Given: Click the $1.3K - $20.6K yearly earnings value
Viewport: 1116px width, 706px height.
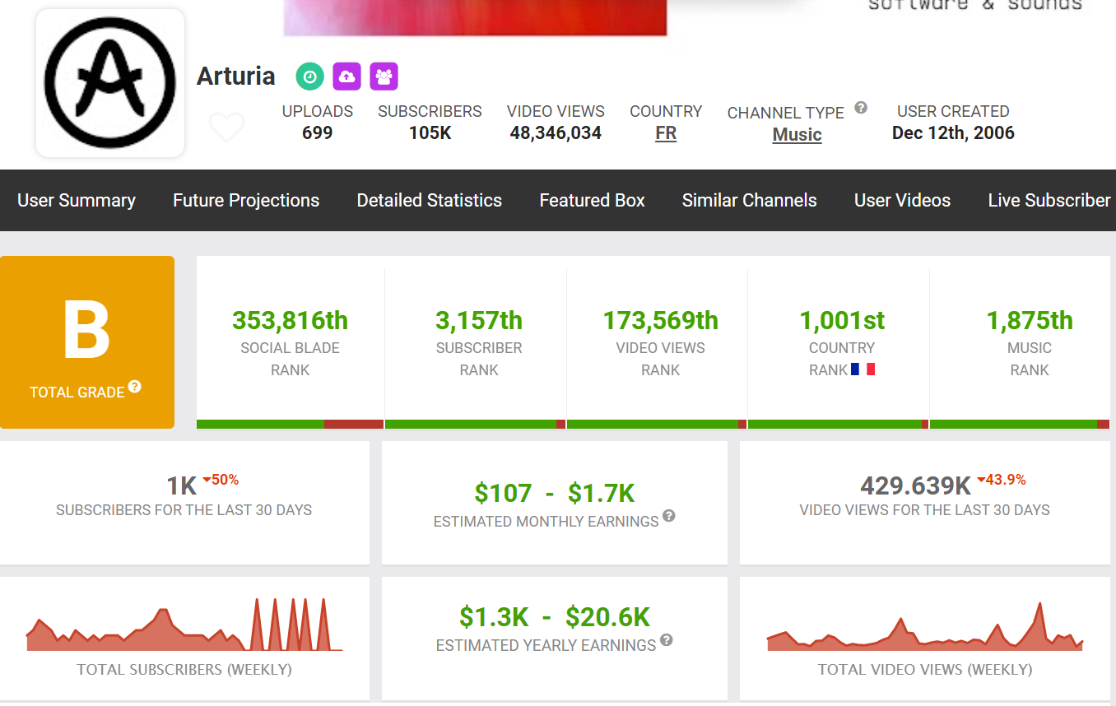Looking at the screenshot, I should (555, 617).
